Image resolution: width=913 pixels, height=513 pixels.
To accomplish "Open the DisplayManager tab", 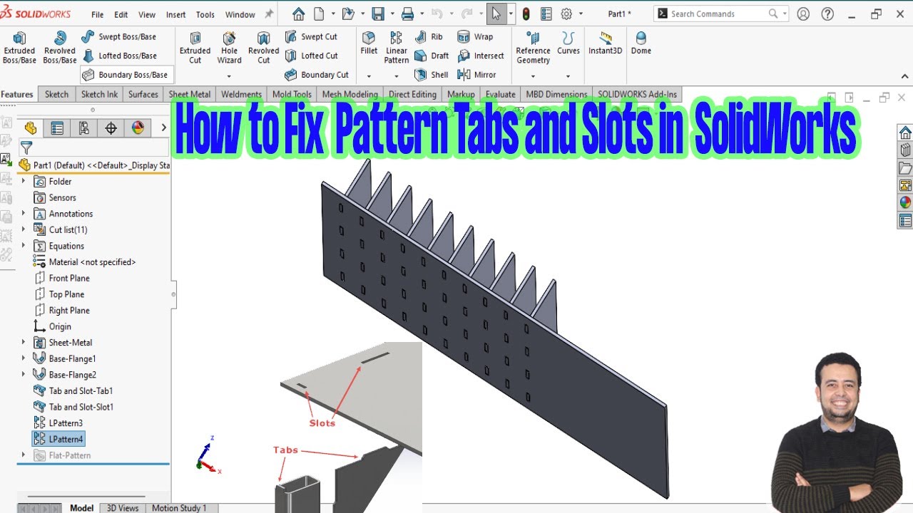I will (x=138, y=128).
